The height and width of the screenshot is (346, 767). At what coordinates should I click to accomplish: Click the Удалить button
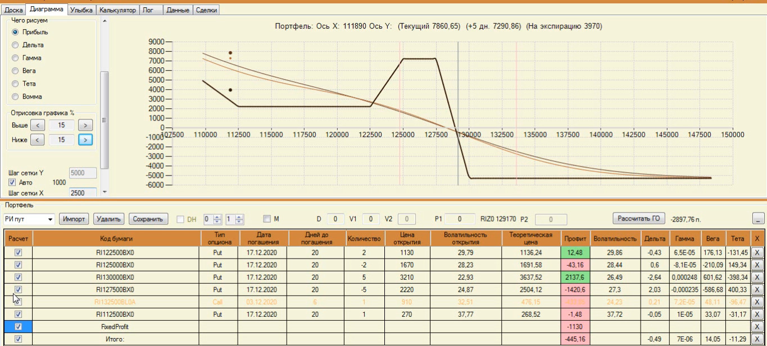tap(108, 219)
